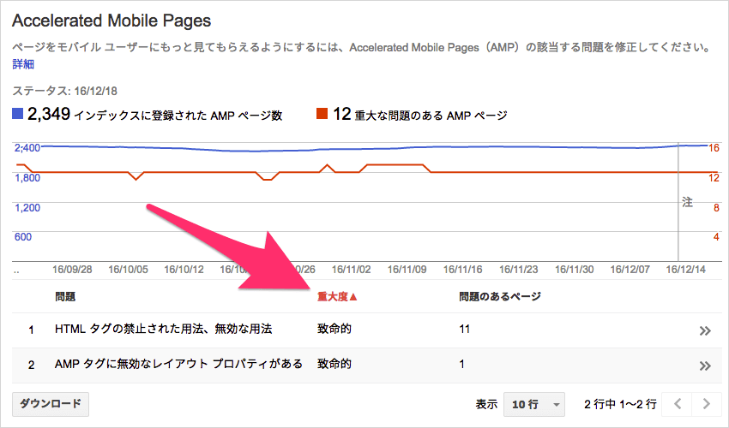
Task: Click 致命的 severity in row 1
Action: click(334, 329)
